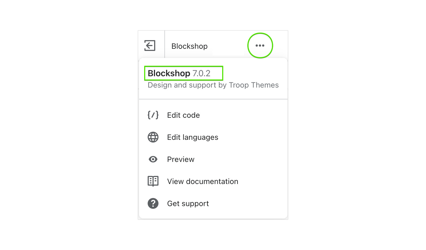The width and height of the screenshot is (426, 250).
Task: Click the Blockshop theme title in header
Action: click(x=190, y=46)
